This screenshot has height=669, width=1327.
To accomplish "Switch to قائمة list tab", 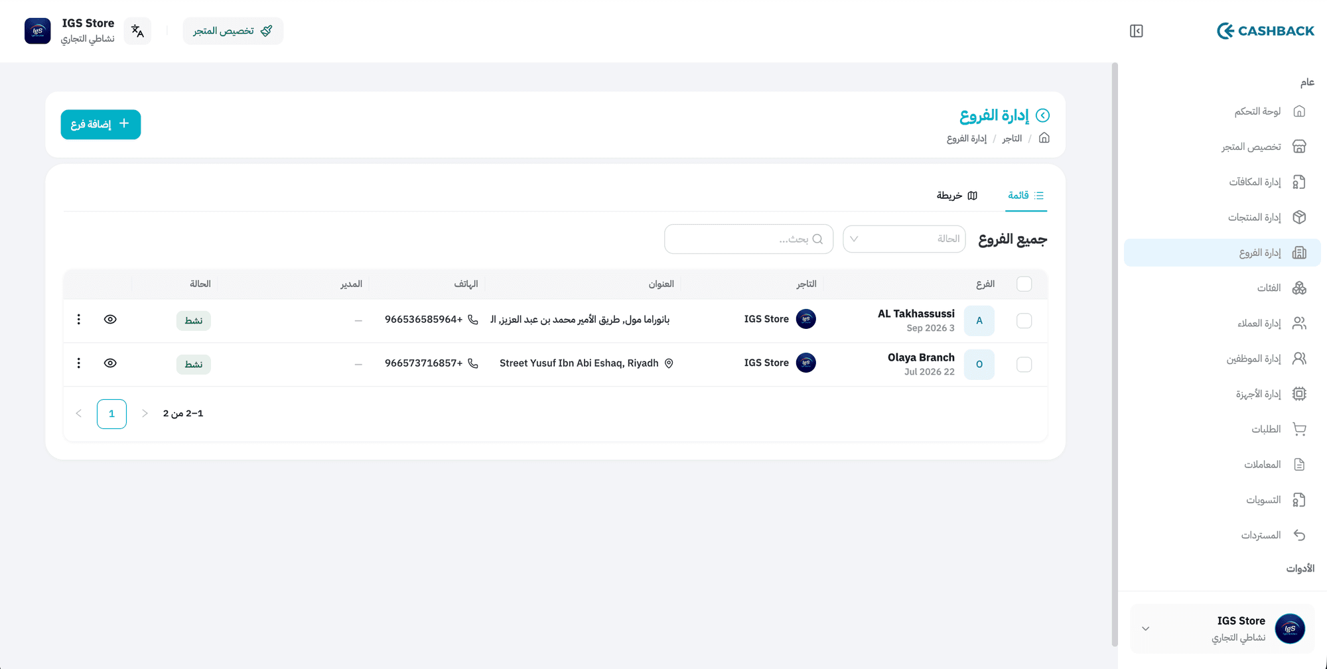I will coord(1026,196).
